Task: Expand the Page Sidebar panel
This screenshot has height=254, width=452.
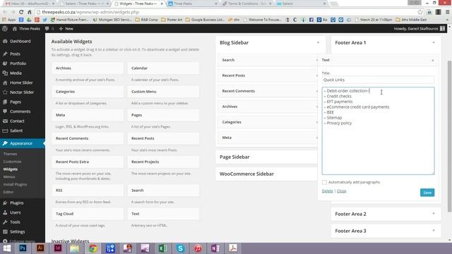Action: [x=267, y=157]
